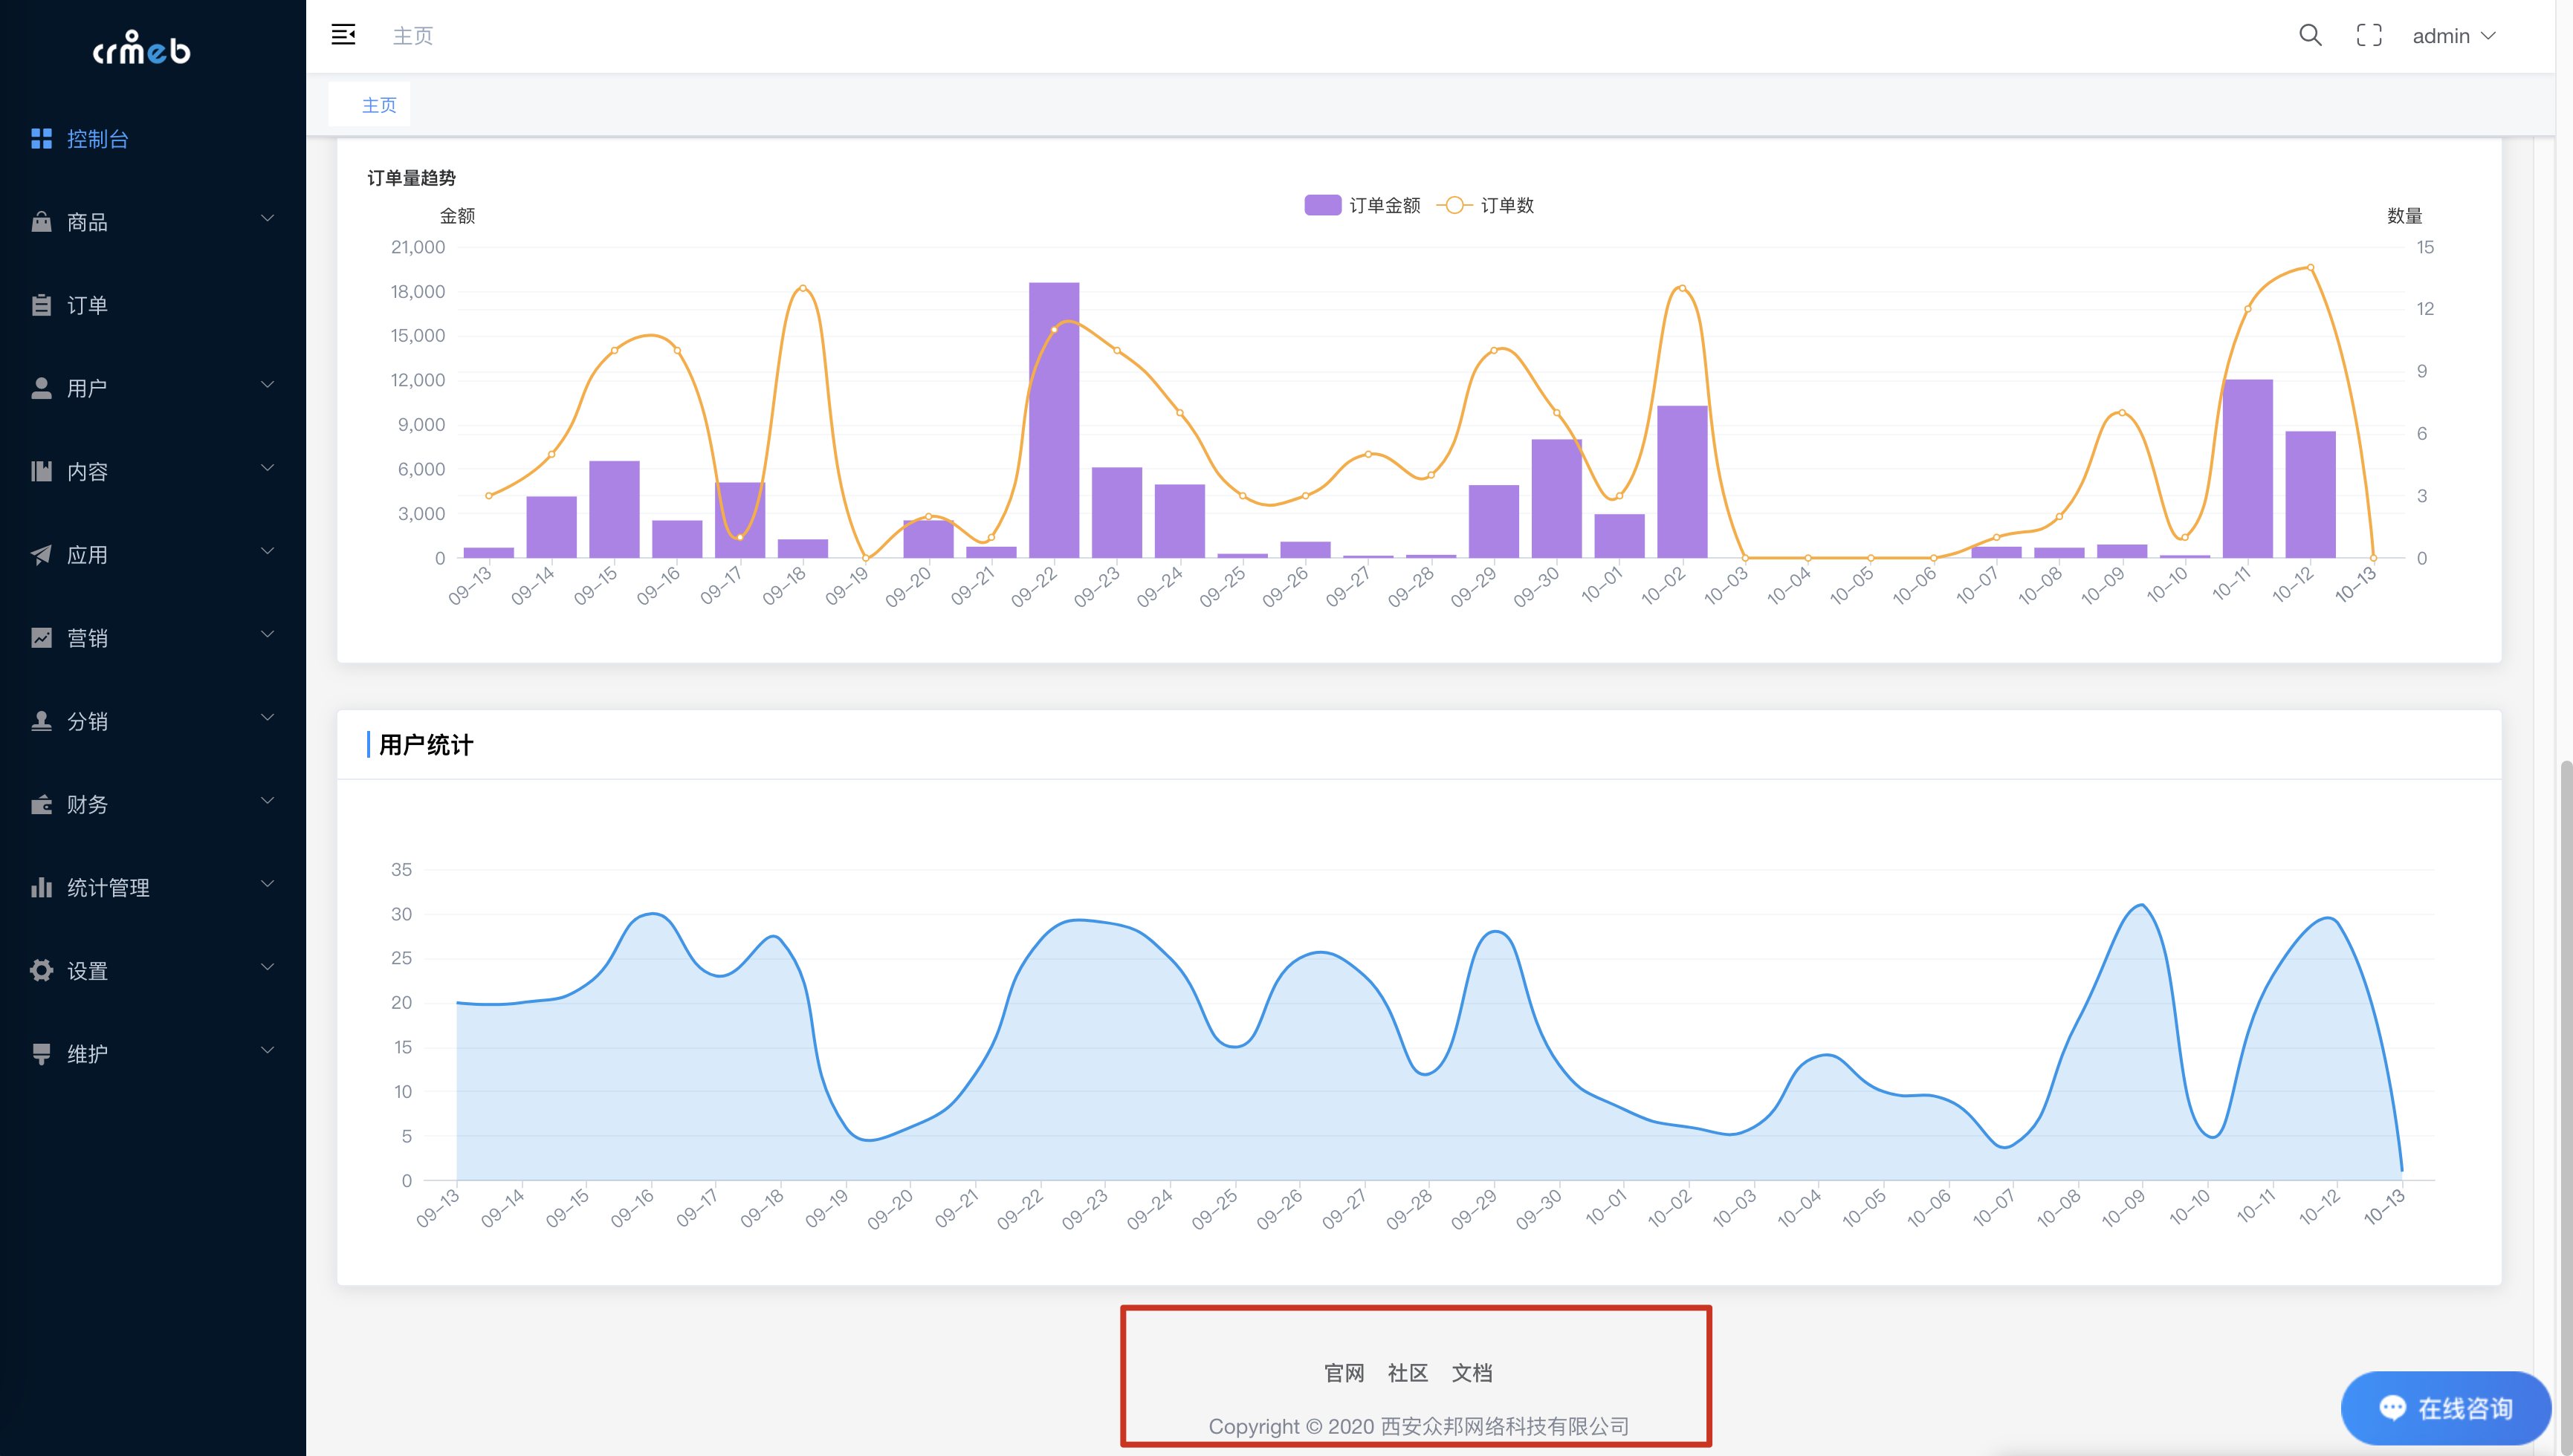Screen dimensions: 2573x1456
Task: Click the 控制台 dashboard grid icon
Action: click(x=41, y=138)
